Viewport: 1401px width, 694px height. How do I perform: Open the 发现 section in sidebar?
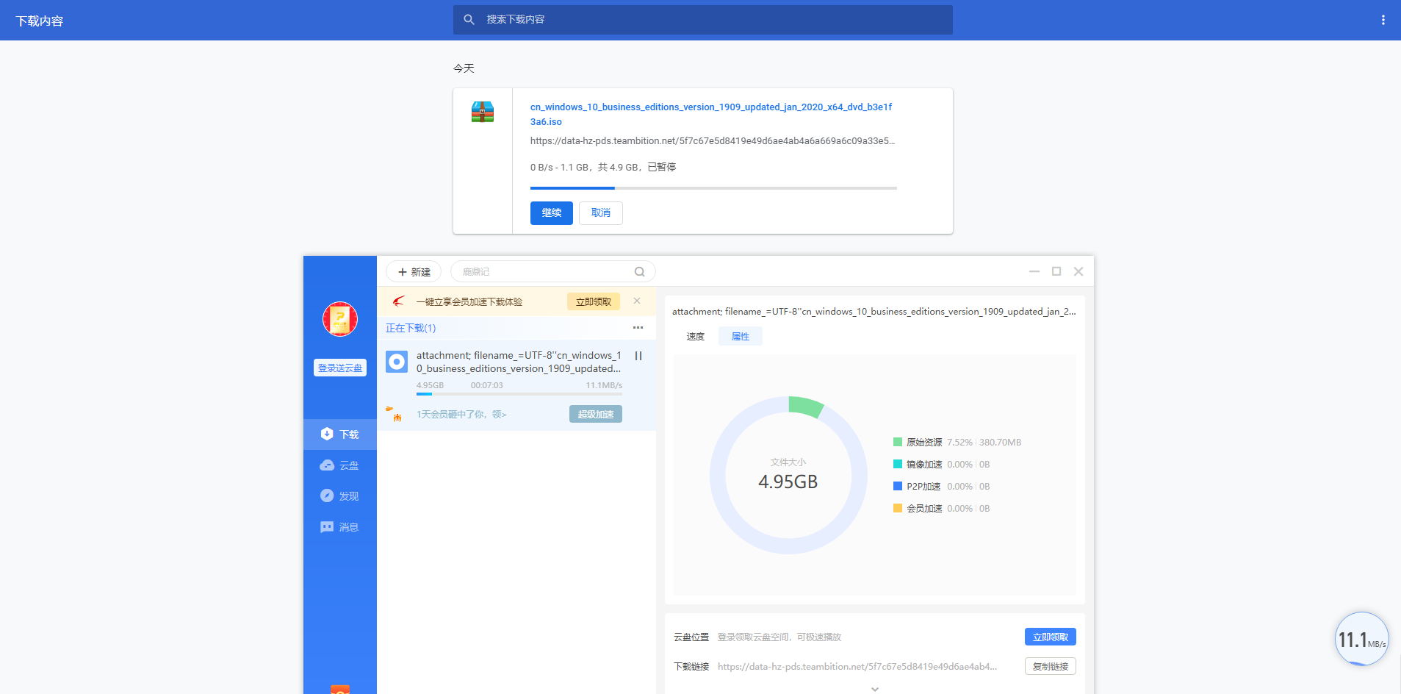(x=340, y=496)
